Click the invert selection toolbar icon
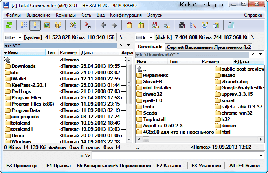The image size is (268, 173). click(73, 25)
